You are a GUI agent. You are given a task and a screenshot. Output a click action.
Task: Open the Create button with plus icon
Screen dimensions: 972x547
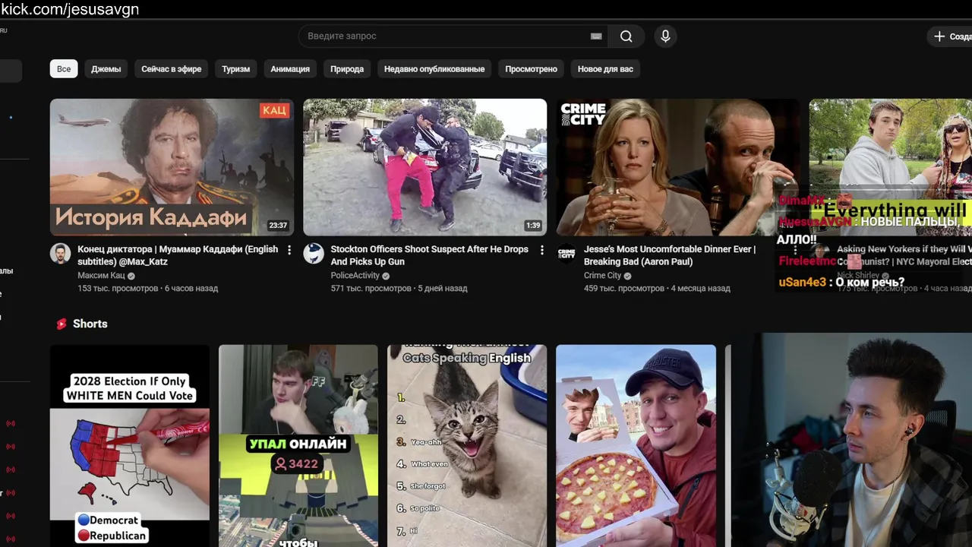tap(951, 36)
